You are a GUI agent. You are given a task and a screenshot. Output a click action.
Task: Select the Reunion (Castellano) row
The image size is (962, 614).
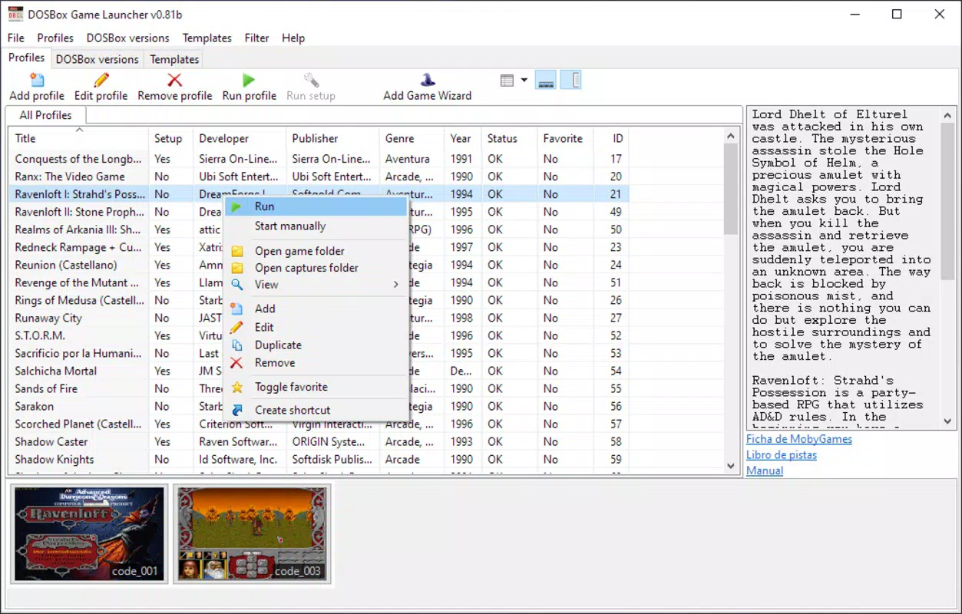coord(319,265)
